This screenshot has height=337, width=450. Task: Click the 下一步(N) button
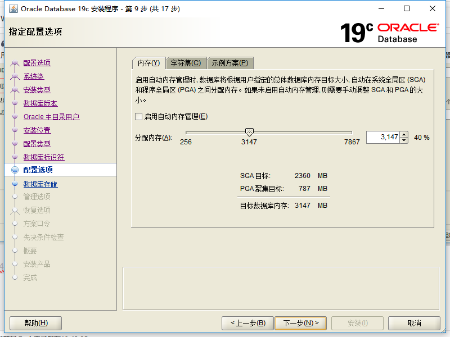(x=300, y=323)
